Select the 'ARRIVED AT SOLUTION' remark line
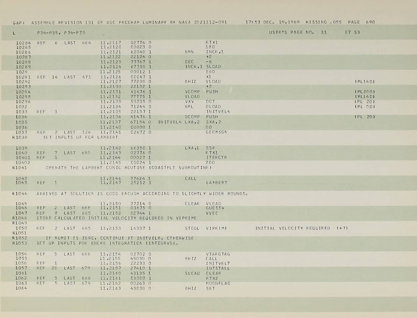Screen dimensions: 417x318 (142, 194)
